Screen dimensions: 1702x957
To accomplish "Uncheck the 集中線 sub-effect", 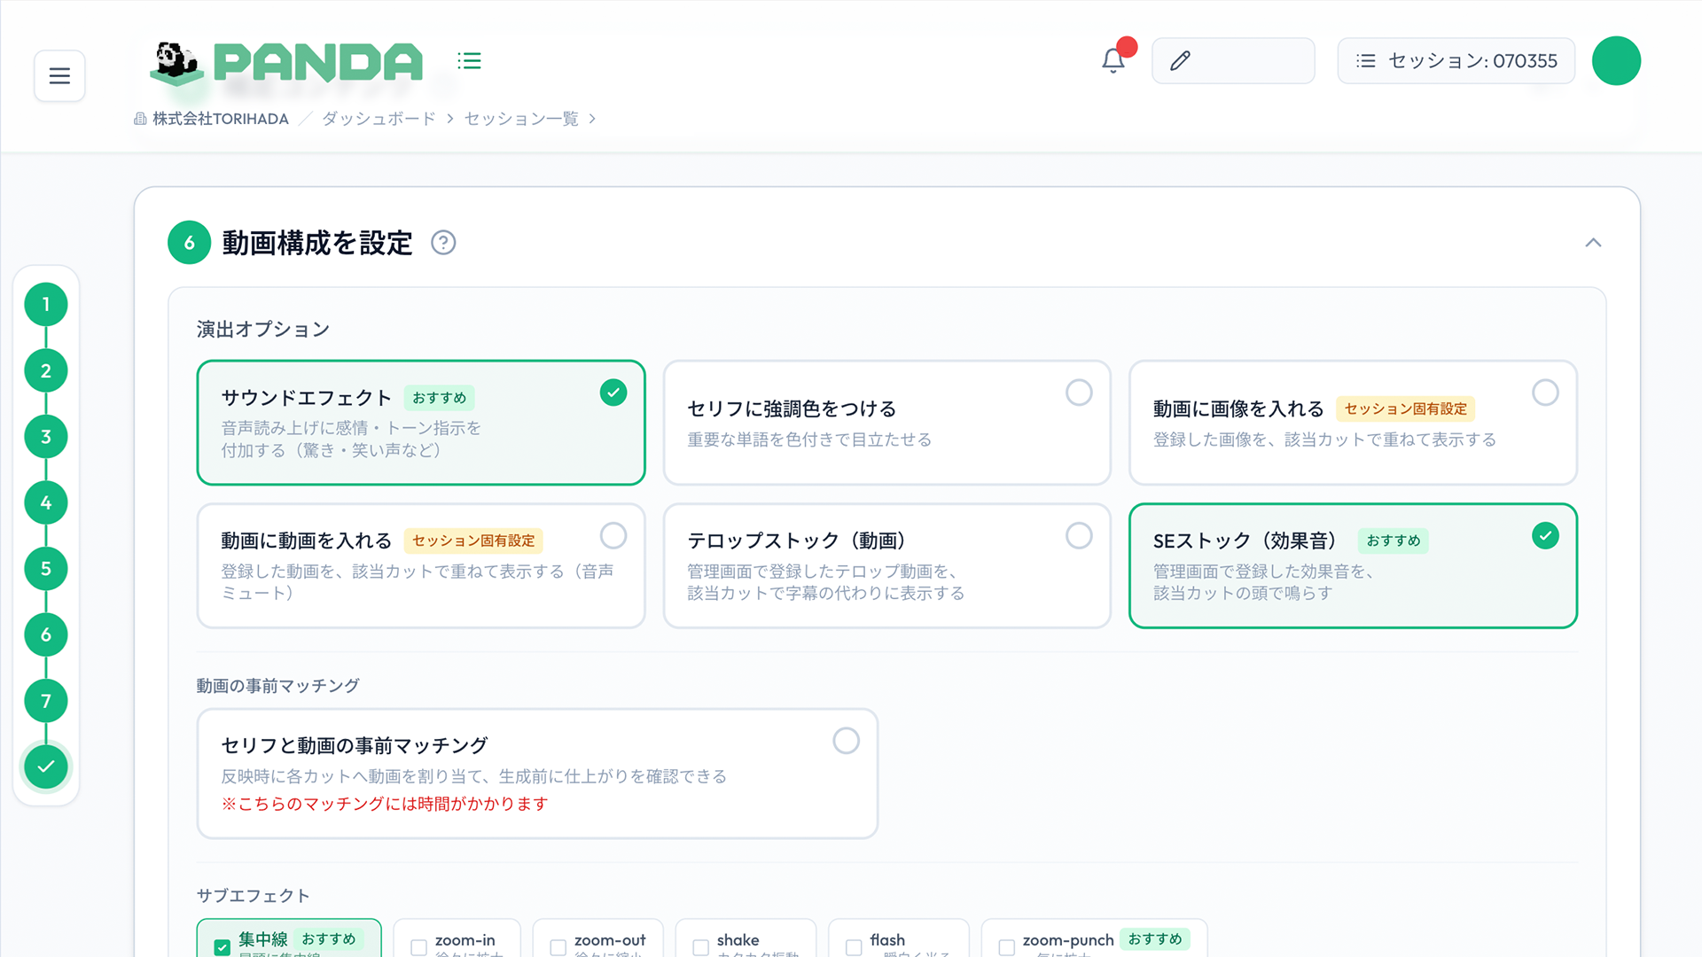I will (223, 947).
